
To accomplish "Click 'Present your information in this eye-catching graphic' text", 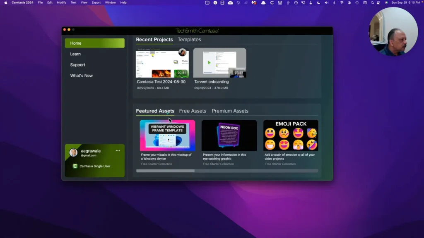I will [224, 157].
